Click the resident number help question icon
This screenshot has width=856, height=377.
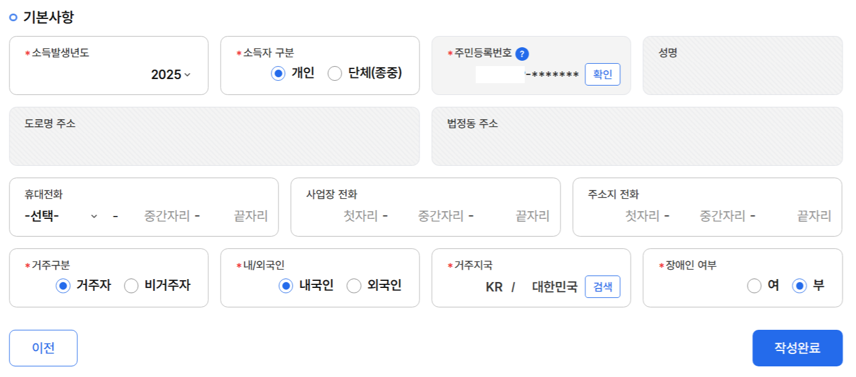click(x=522, y=54)
